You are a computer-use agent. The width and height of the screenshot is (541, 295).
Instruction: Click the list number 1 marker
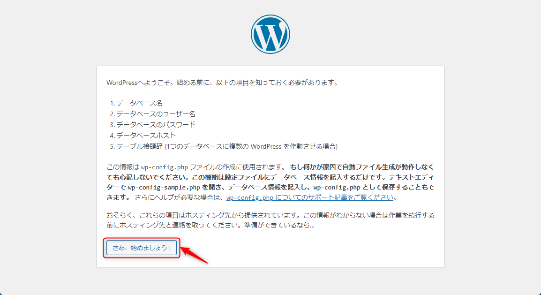[113, 103]
